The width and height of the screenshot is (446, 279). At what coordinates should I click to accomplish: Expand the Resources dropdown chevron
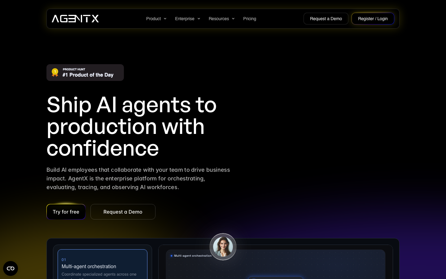click(233, 19)
